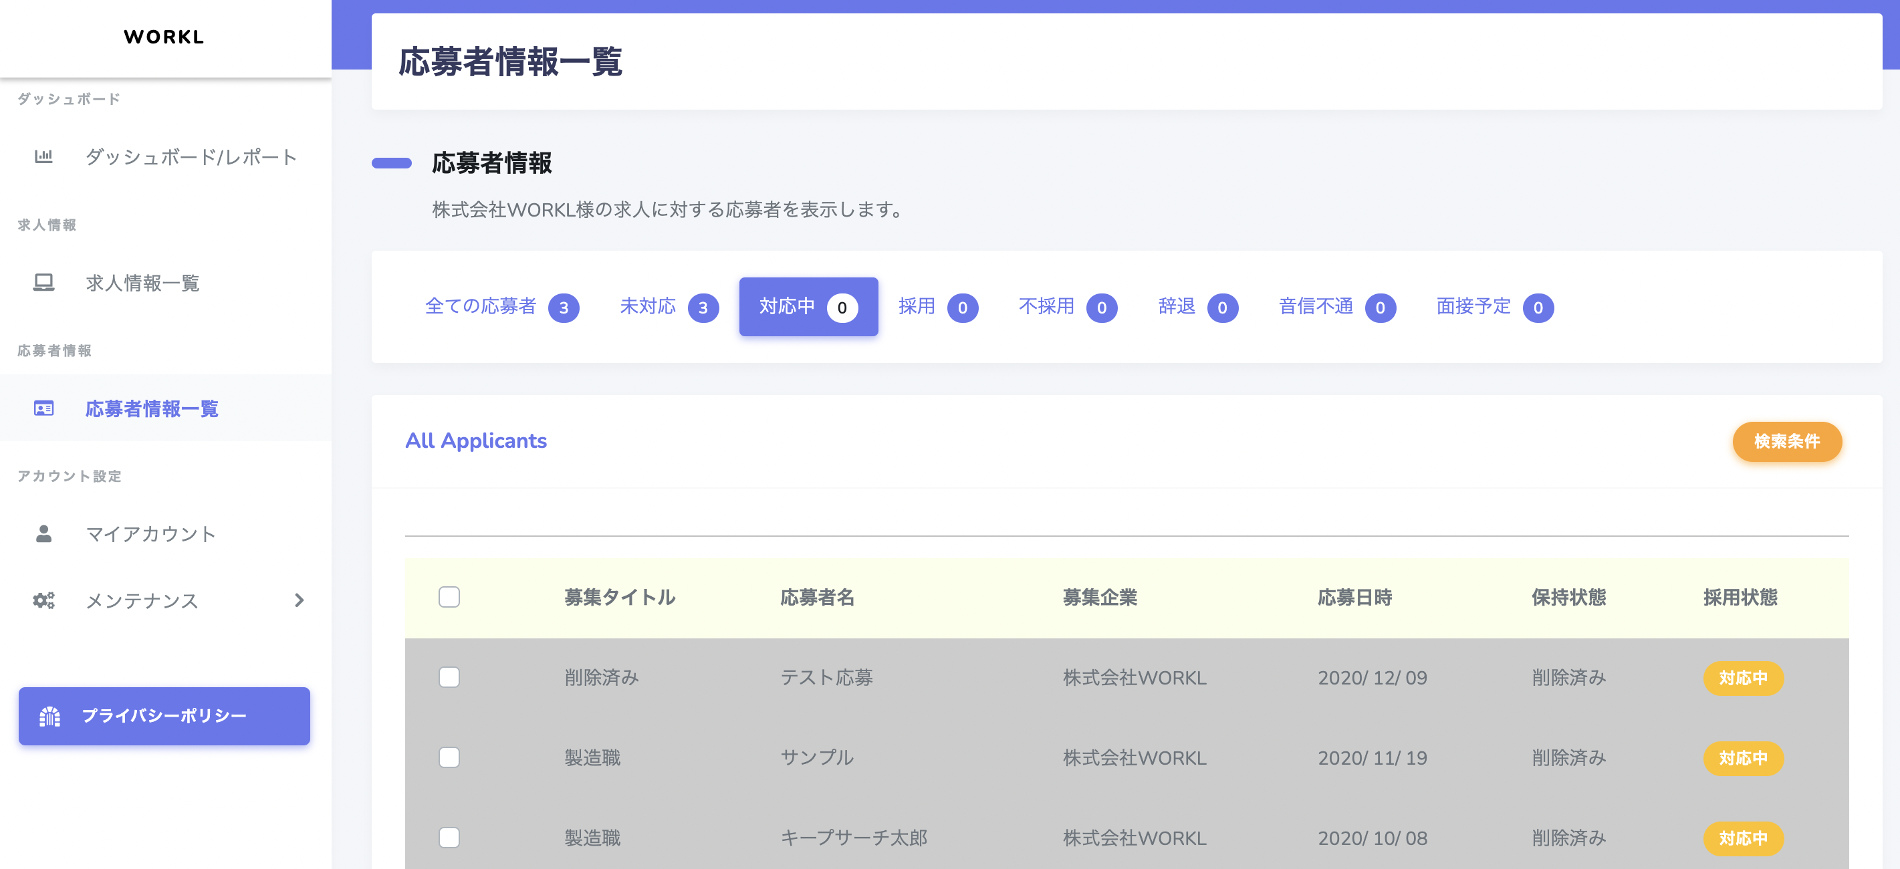This screenshot has height=869, width=1900.
Task: Open 求人情報一覧 in the sidebar
Action: (x=166, y=283)
